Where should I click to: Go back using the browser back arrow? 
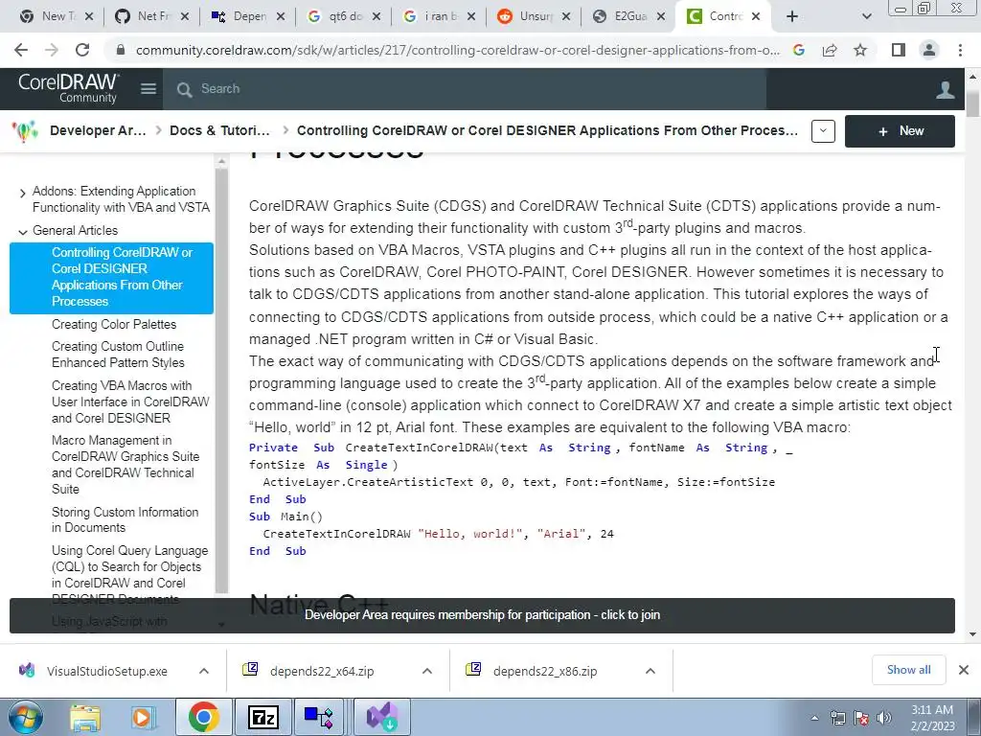(21, 50)
